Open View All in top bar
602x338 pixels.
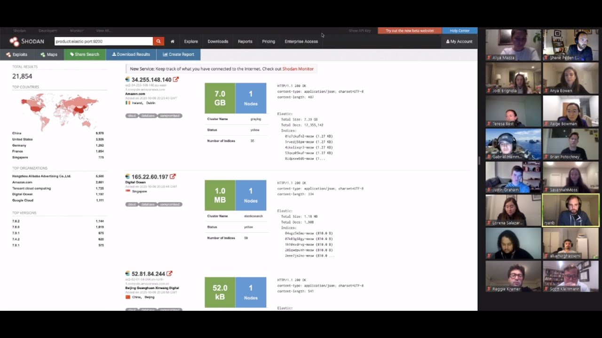(103, 31)
